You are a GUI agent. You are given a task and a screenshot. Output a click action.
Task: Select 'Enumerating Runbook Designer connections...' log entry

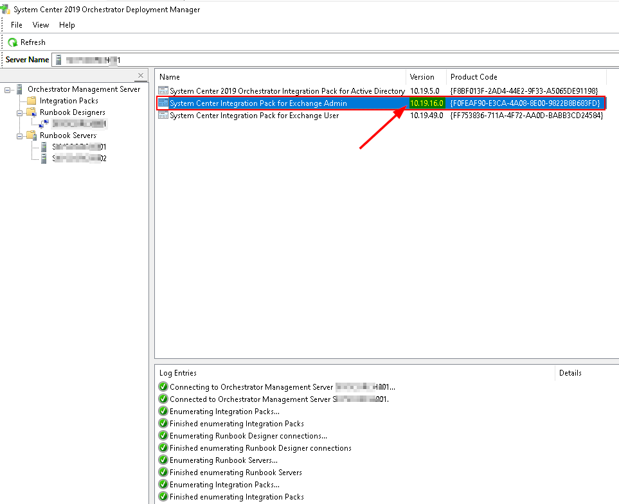[x=248, y=436]
